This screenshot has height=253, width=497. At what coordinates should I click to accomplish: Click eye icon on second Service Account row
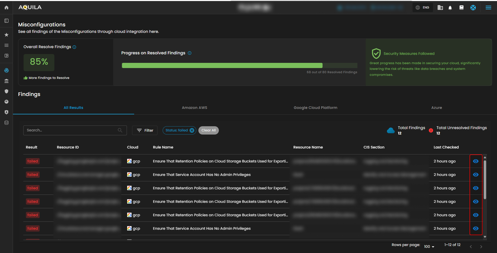pos(476,228)
